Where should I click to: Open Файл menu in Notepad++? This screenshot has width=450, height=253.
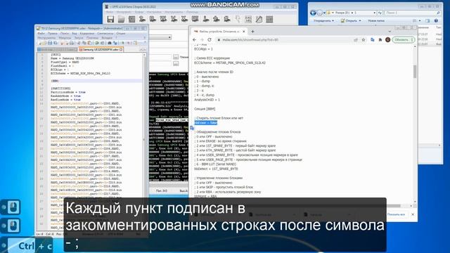coord(41,33)
